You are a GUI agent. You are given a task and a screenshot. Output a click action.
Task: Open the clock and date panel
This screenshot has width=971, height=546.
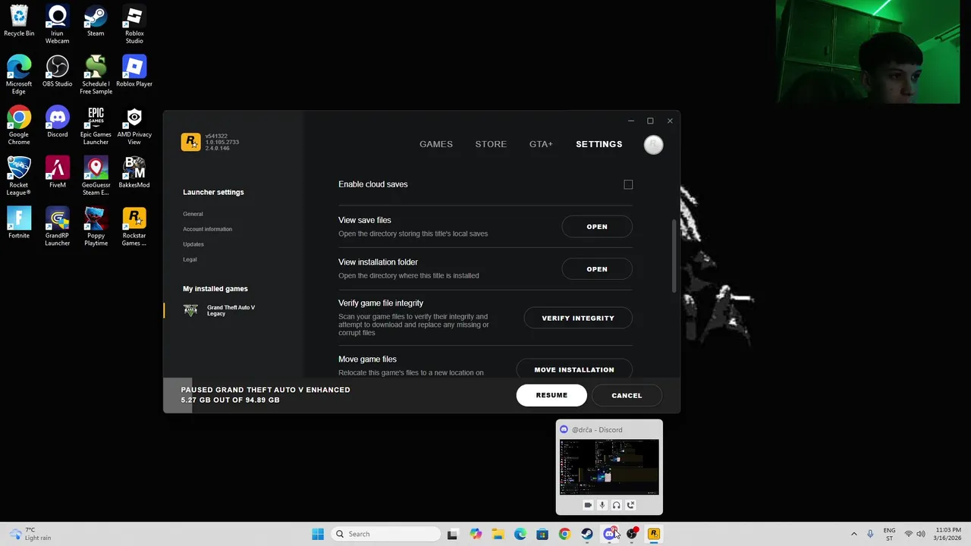point(948,534)
